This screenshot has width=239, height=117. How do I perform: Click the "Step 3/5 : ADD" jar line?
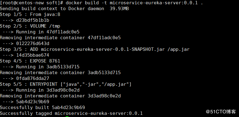(x=95, y=49)
